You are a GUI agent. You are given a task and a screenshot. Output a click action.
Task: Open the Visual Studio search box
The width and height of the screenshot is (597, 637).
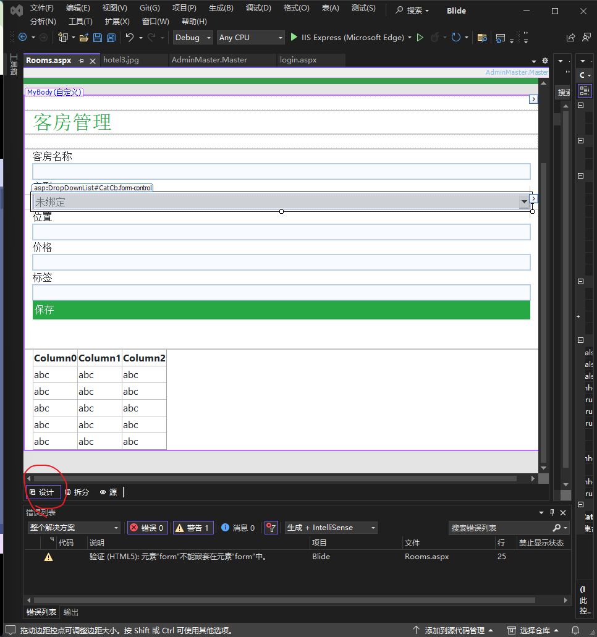412,10
